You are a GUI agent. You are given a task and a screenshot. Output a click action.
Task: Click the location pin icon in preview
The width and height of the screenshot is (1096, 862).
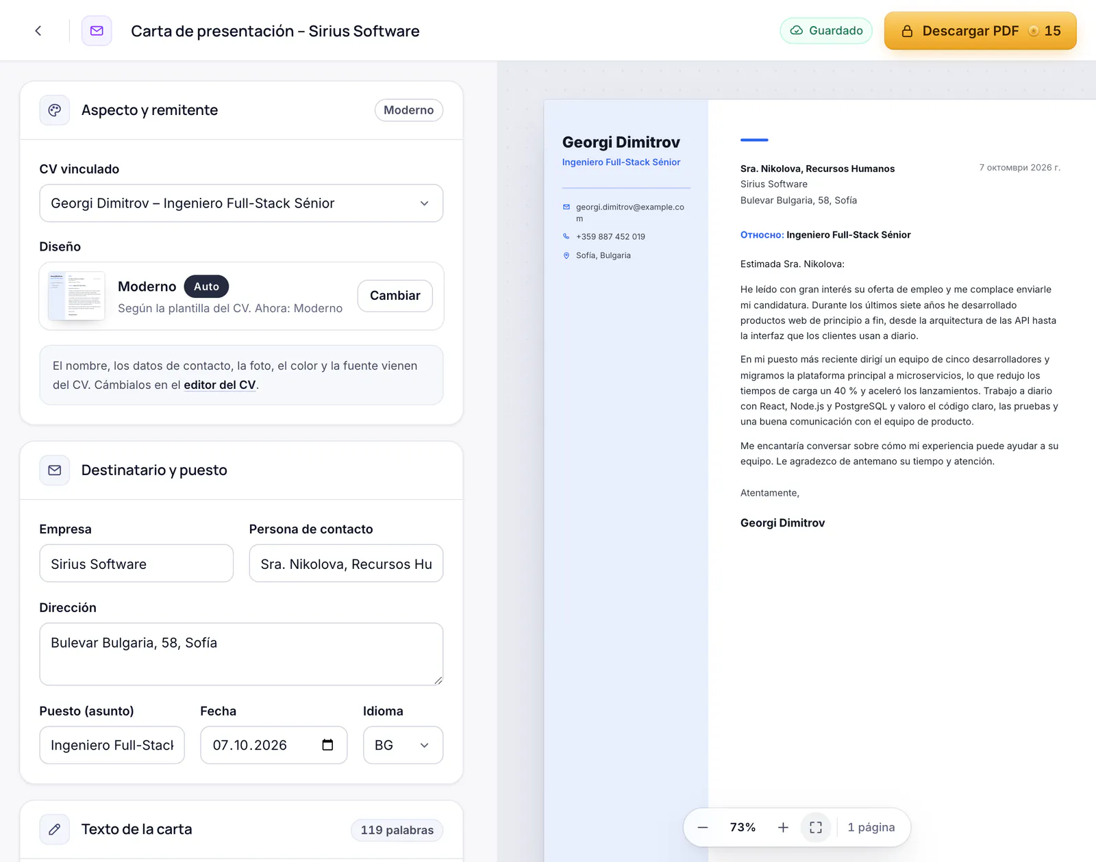click(x=566, y=255)
